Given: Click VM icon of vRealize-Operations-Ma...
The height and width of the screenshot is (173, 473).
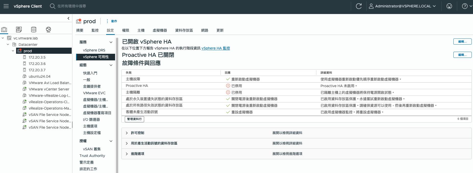Looking at the screenshot, I should (x=24, y=108).
